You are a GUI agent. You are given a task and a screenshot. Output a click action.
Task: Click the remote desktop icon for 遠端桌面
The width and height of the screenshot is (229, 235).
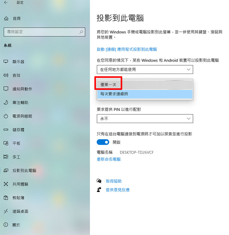(x=6, y=211)
